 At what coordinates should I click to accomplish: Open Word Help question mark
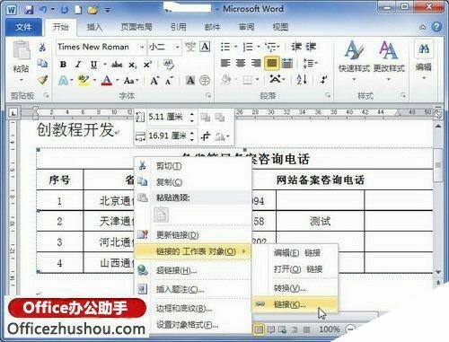(436, 27)
